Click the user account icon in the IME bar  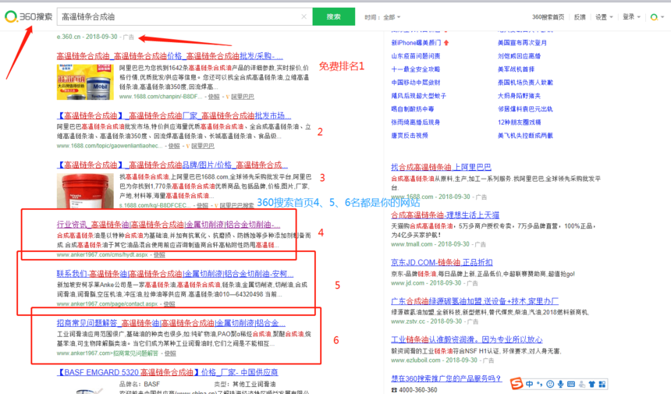click(581, 384)
